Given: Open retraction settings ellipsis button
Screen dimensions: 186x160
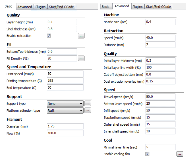Looking at the screenshot, I should coord(81,36).
